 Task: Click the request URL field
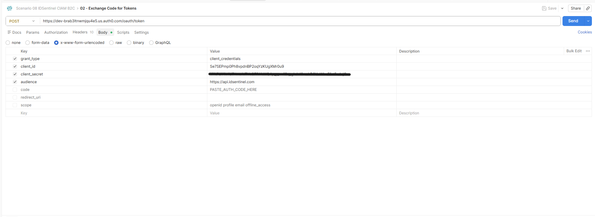(x=300, y=21)
